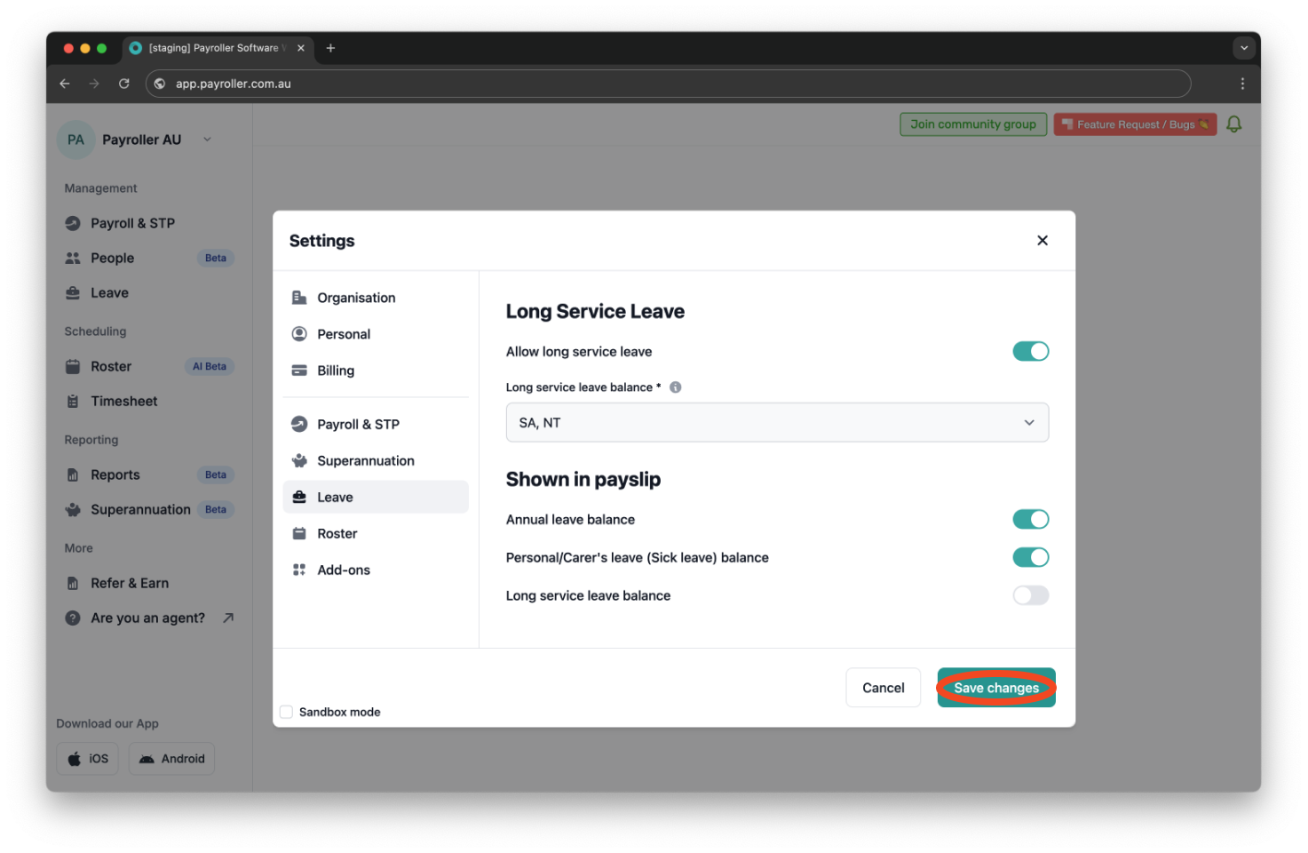Open the notification bell icon
Screen dimensions: 1308x853
point(1233,124)
